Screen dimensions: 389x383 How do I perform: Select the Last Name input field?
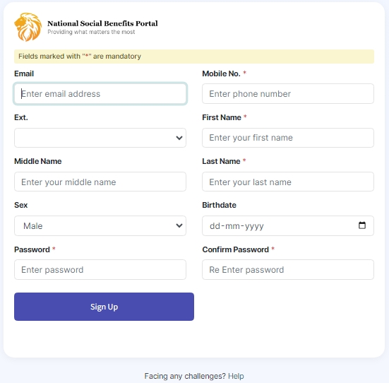(x=288, y=182)
